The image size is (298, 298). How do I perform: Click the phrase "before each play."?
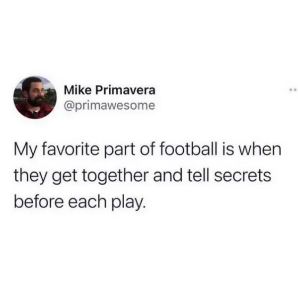80,203
